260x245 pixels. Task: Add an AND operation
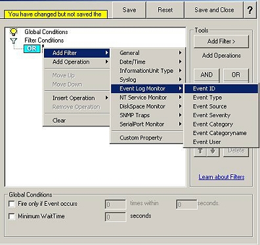tap(207, 75)
